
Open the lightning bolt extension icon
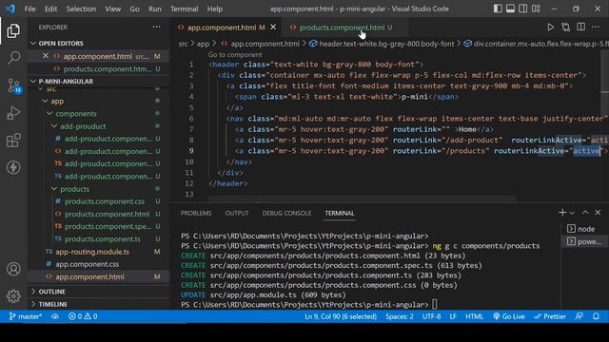(x=13, y=167)
